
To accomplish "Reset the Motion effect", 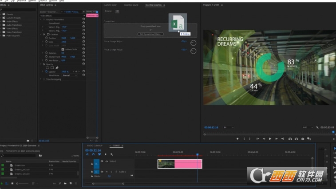I will (83, 34).
